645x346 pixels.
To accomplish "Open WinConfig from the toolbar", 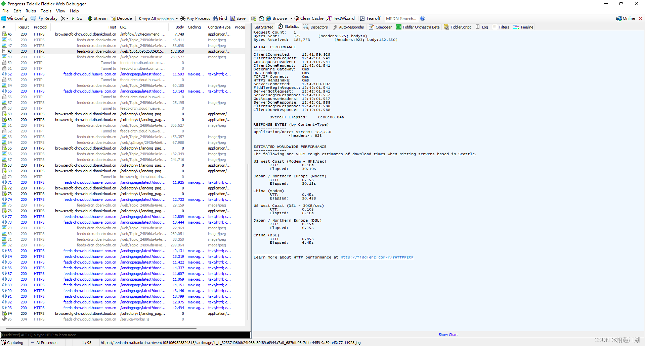I will point(14,18).
